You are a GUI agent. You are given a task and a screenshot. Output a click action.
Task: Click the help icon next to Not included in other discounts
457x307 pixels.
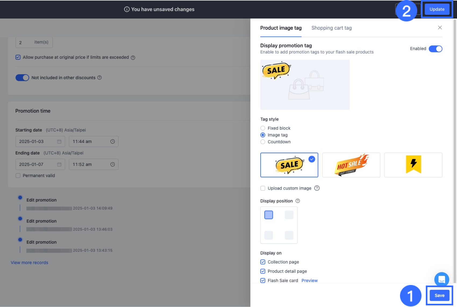[99, 78]
